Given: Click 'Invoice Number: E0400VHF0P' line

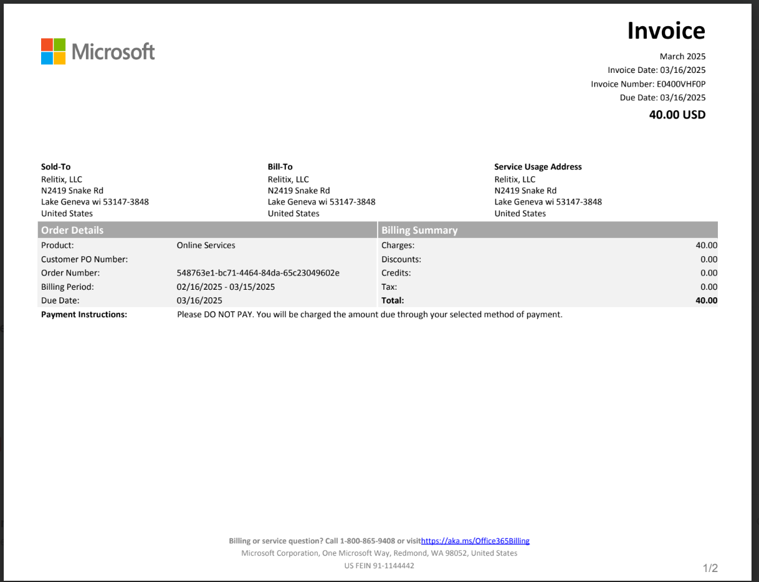Looking at the screenshot, I should pos(649,83).
